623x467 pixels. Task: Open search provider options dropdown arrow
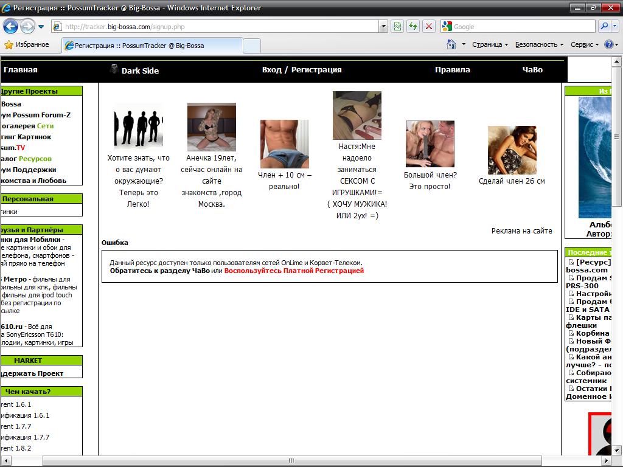(615, 27)
